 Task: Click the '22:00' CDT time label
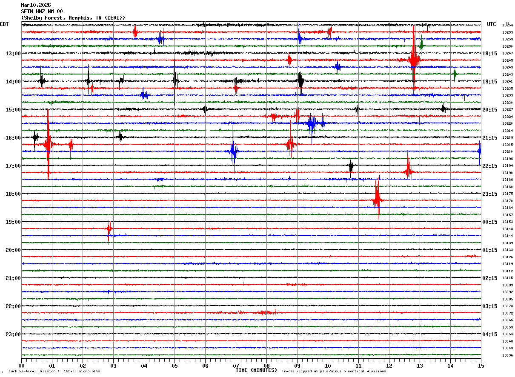[13, 306]
